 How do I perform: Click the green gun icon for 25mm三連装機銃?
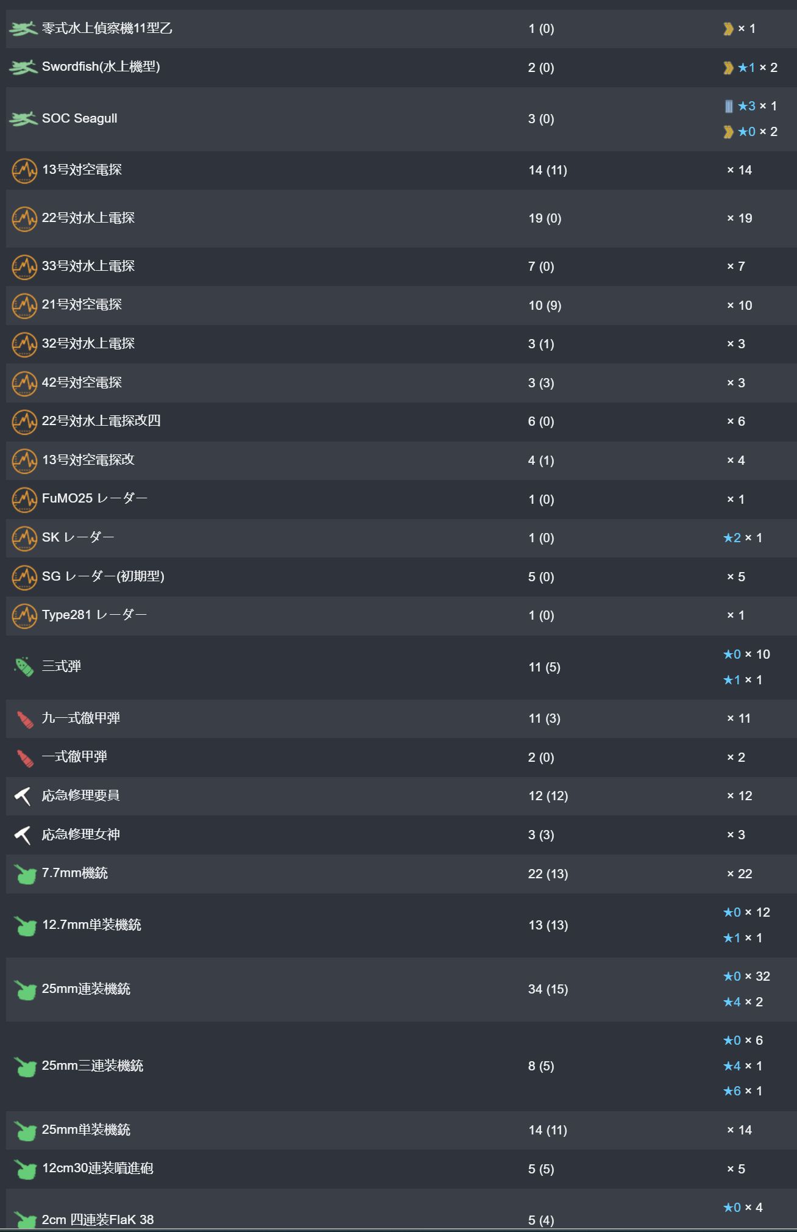point(25,1067)
